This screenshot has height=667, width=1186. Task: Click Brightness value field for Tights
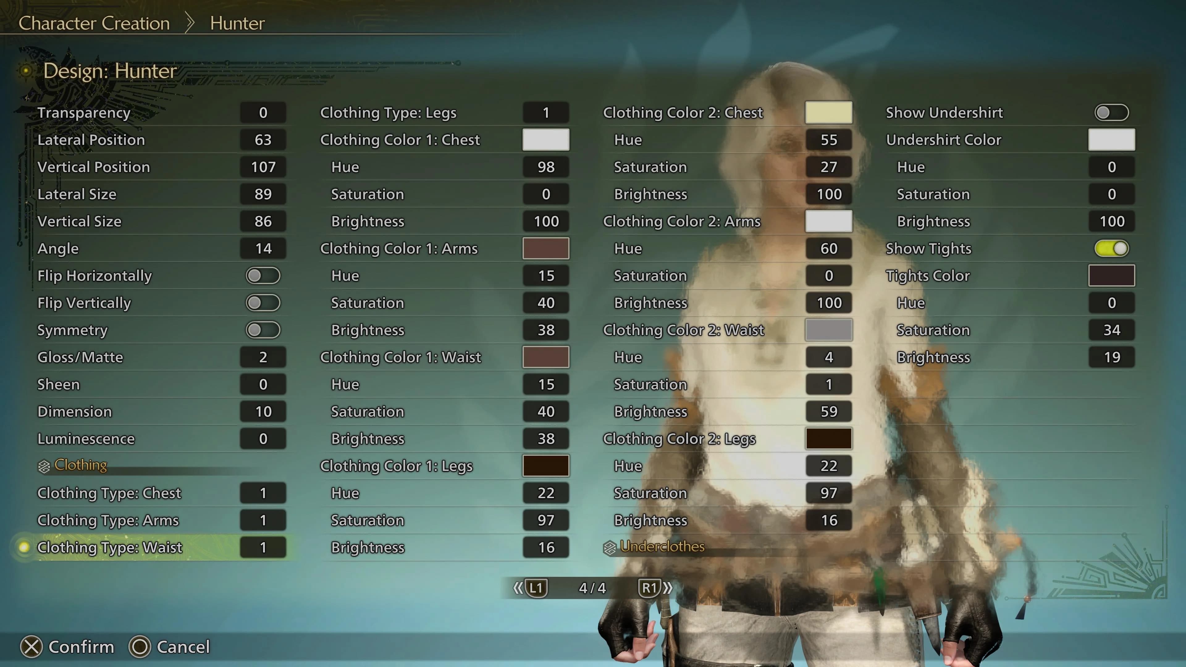click(x=1112, y=357)
